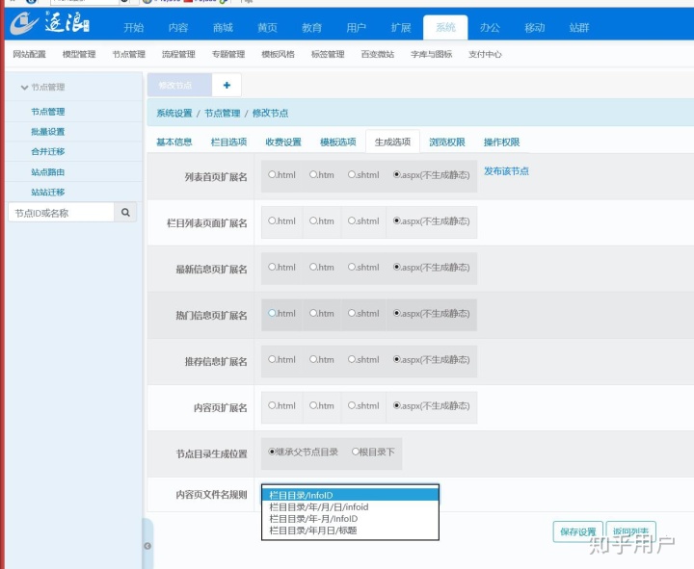Screen dimensions: 694x569
Task: Open 站点路由 in sidebar
Action: tap(48, 172)
